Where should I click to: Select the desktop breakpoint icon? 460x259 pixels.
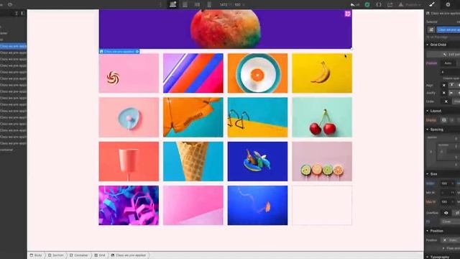click(x=172, y=4)
